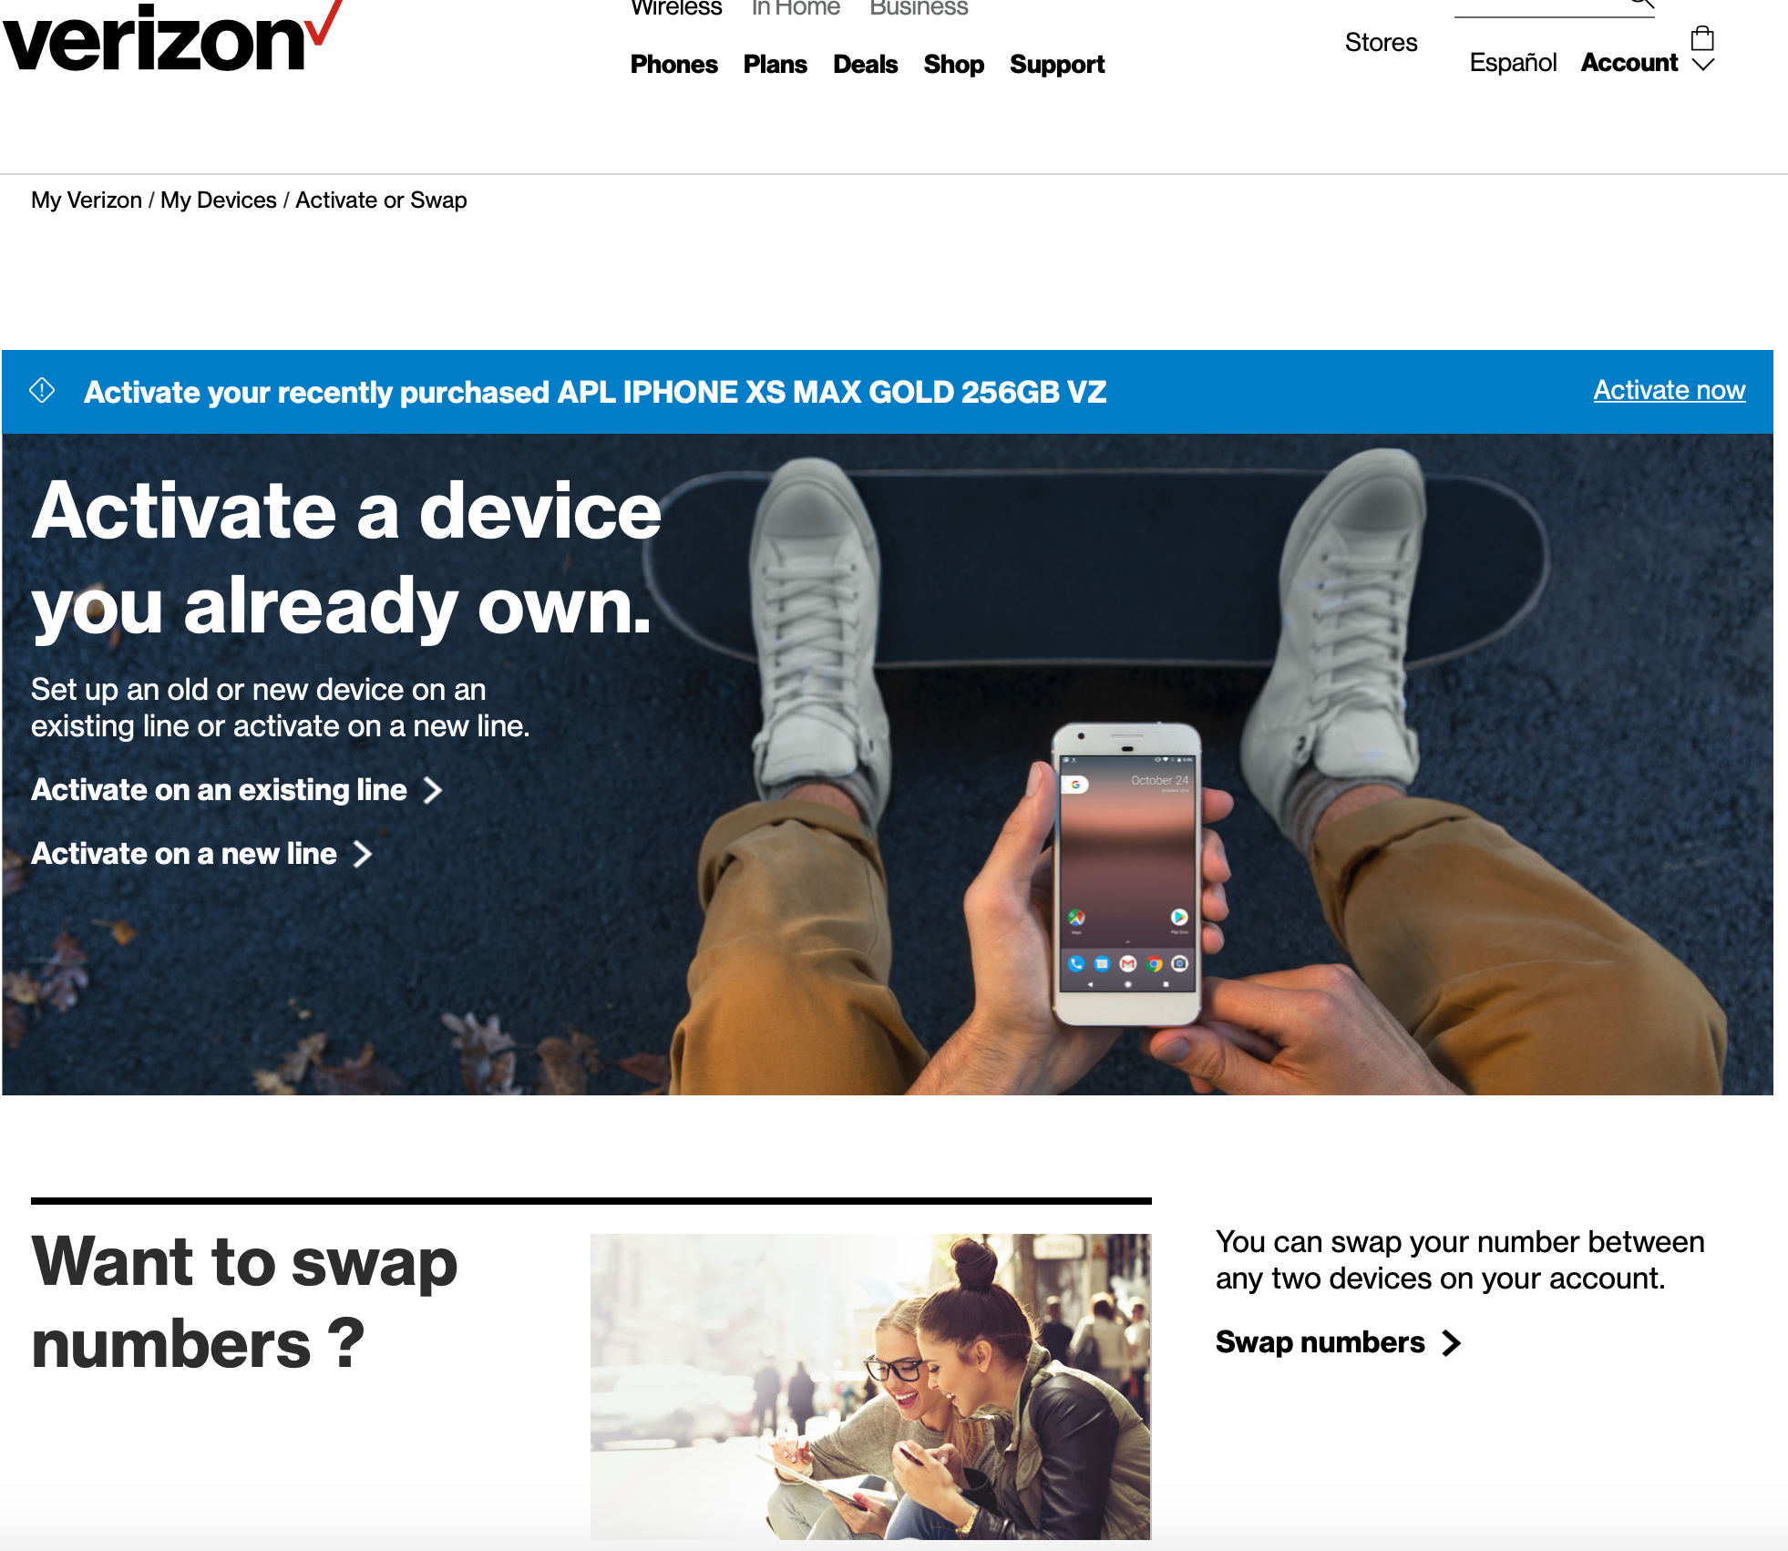Open the Phones menu

point(674,65)
